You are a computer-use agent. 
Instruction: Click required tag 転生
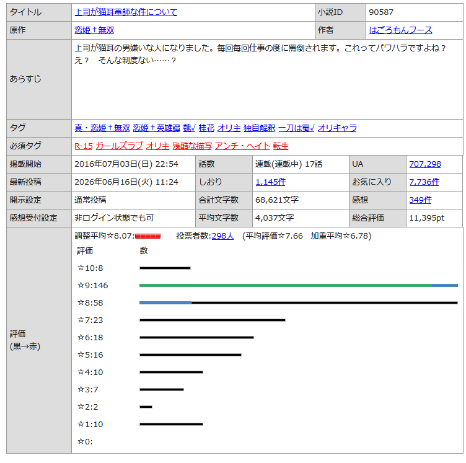[x=281, y=146]
